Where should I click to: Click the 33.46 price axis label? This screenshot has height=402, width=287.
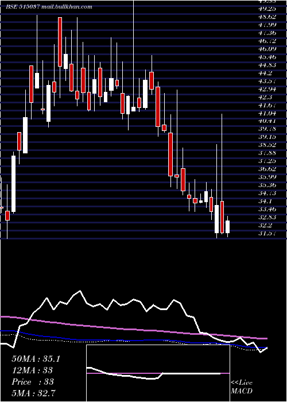[267, 210]
